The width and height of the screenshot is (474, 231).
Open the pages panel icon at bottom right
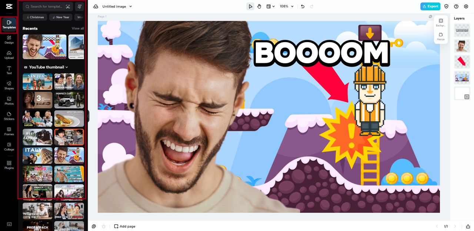[x=468, y=226]
